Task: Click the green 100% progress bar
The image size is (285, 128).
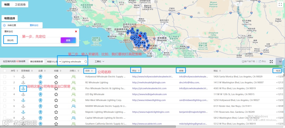Action: tap(142, 66)
